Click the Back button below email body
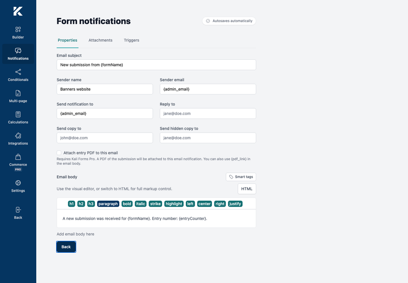The image size is (408, 283). point(66,247)
